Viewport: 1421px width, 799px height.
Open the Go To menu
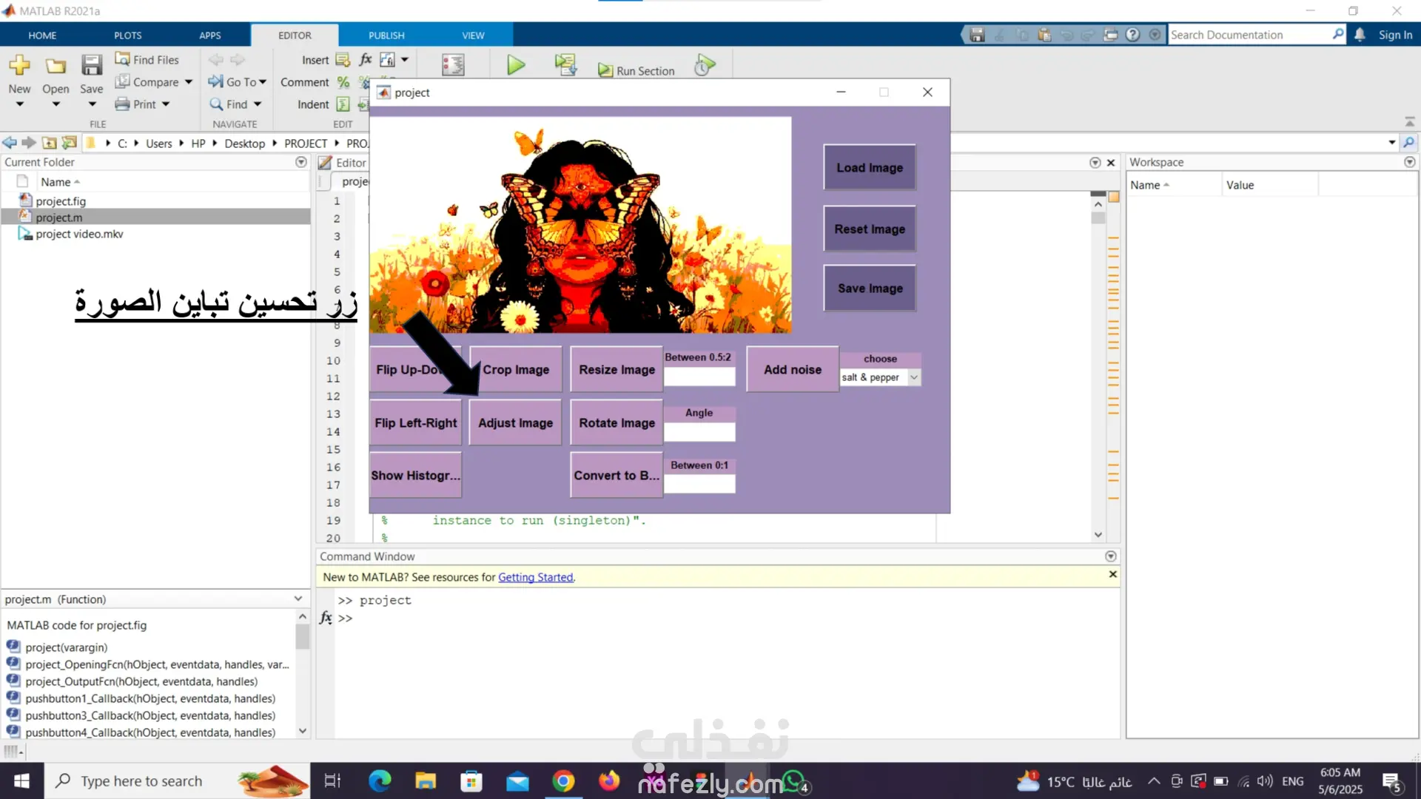point(238,81)
